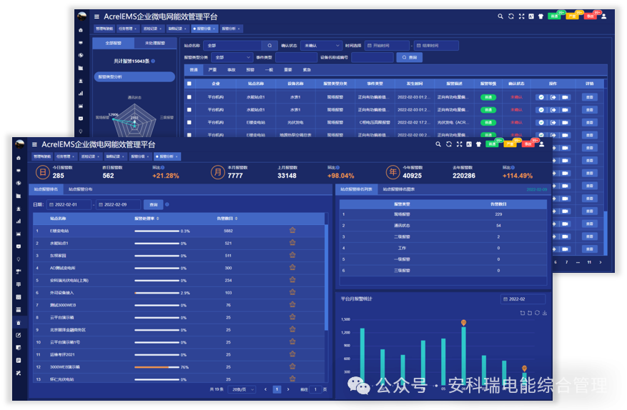Click 查询 button next to date range
The height and width of the screenshot is (410, 627).
[154, 204]
